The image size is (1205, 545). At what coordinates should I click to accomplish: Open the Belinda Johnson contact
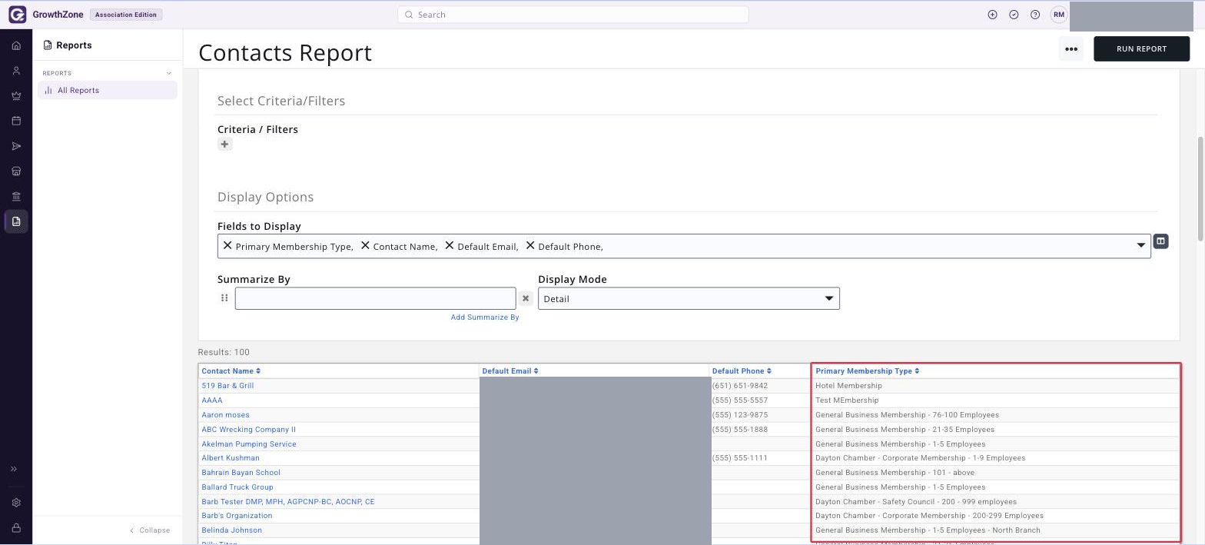(231, 530)
